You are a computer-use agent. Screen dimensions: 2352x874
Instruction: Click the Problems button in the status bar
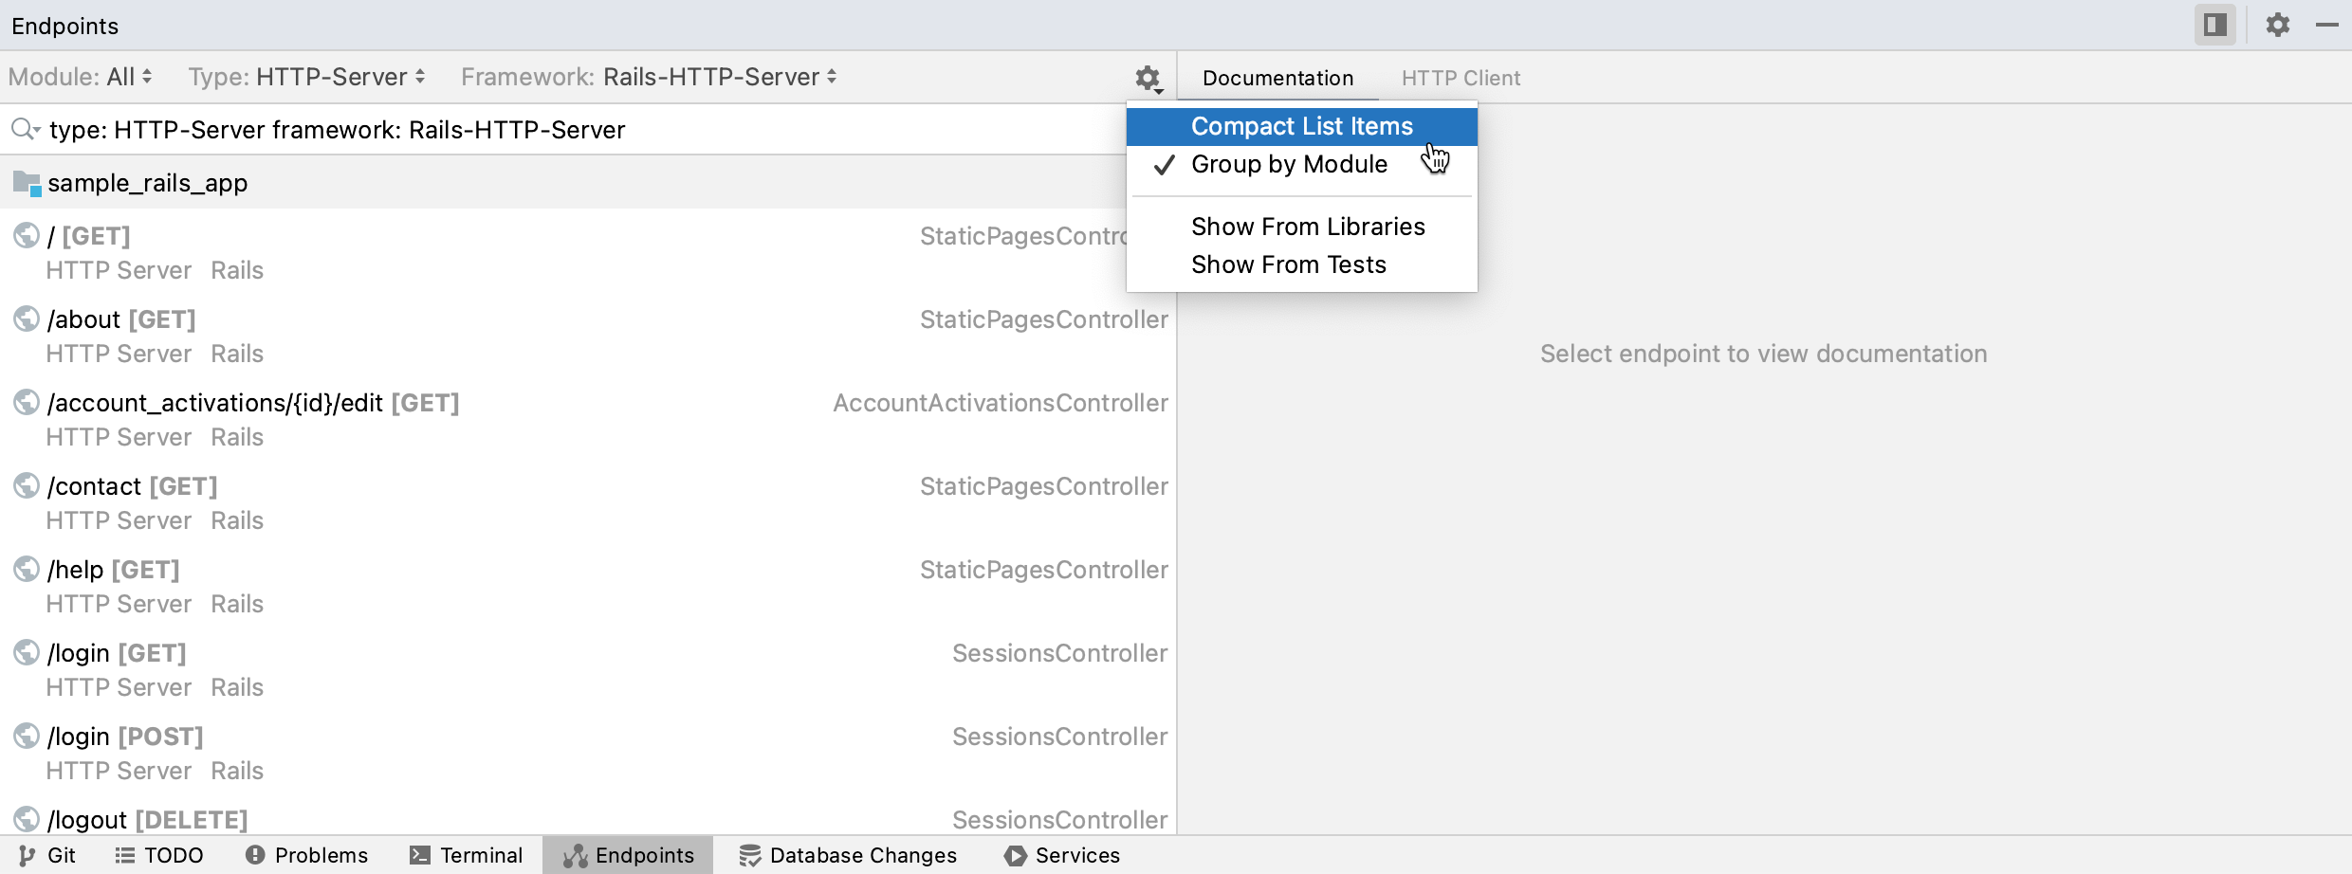point(305,854)
